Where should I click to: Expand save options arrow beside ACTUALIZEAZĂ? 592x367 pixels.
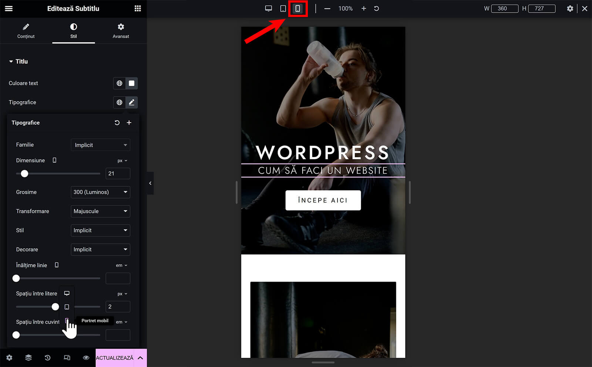140,358
